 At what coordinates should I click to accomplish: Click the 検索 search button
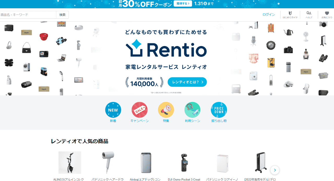click(62, 15)
